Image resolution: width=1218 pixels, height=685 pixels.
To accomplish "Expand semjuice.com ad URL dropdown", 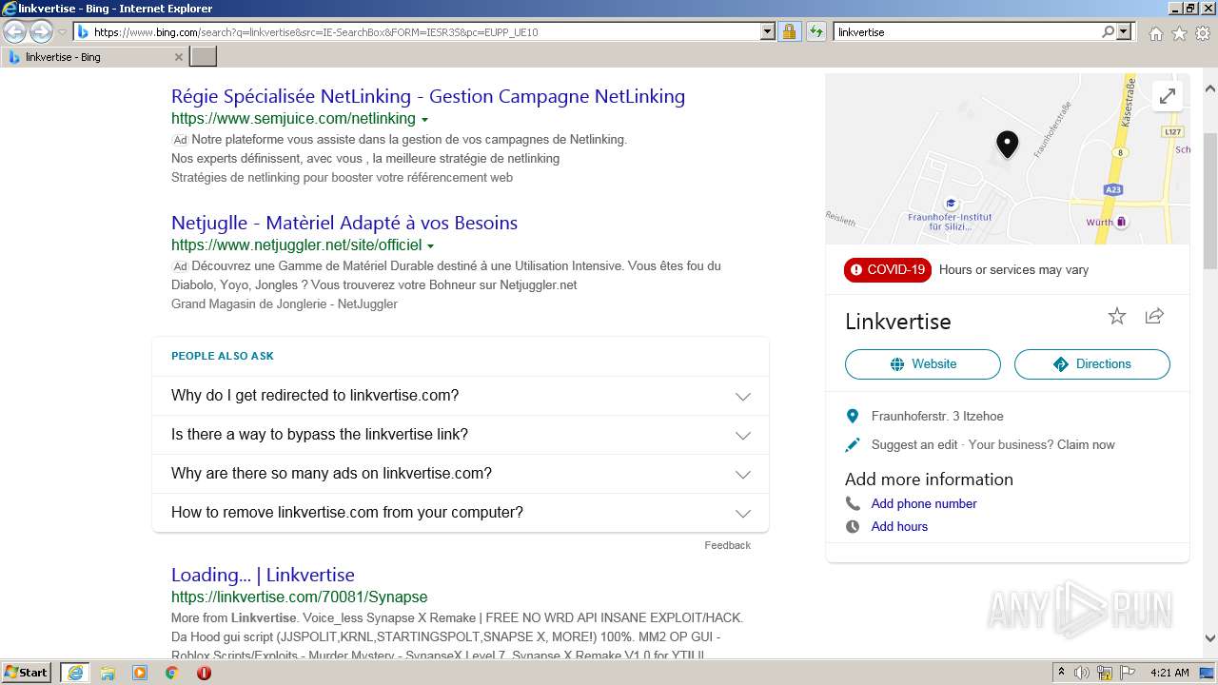I will click(x=424, y=120).
